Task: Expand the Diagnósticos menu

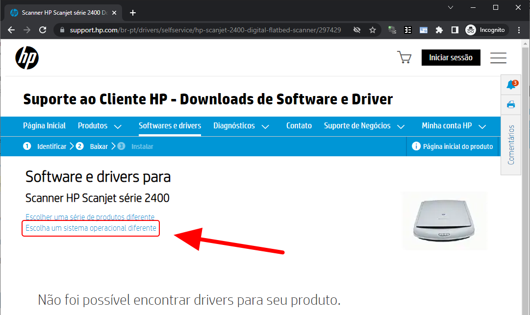Action: click(241, 126)
